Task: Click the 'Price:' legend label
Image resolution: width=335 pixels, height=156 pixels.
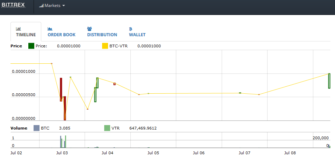Action: (x=41, y=46)
